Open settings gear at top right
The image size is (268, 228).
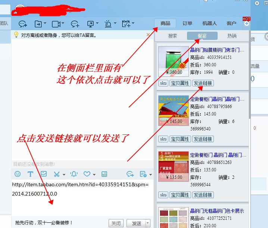tap(257, 3)
